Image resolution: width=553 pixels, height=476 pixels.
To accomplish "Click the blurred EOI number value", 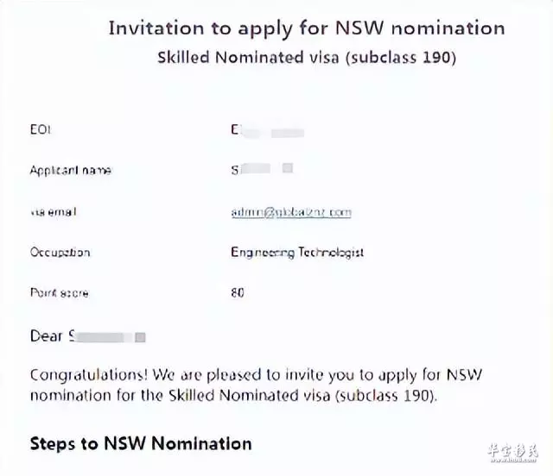I will (x=267, y=131).
